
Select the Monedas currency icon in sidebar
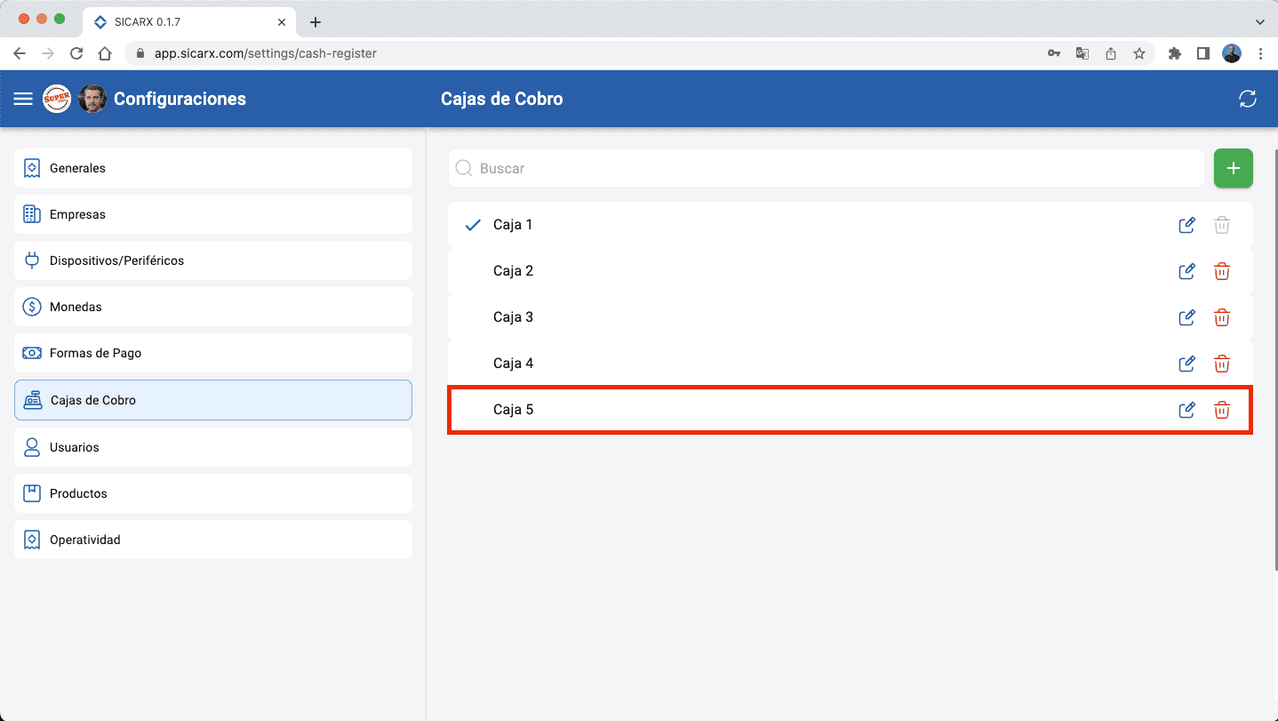point(32,307)
